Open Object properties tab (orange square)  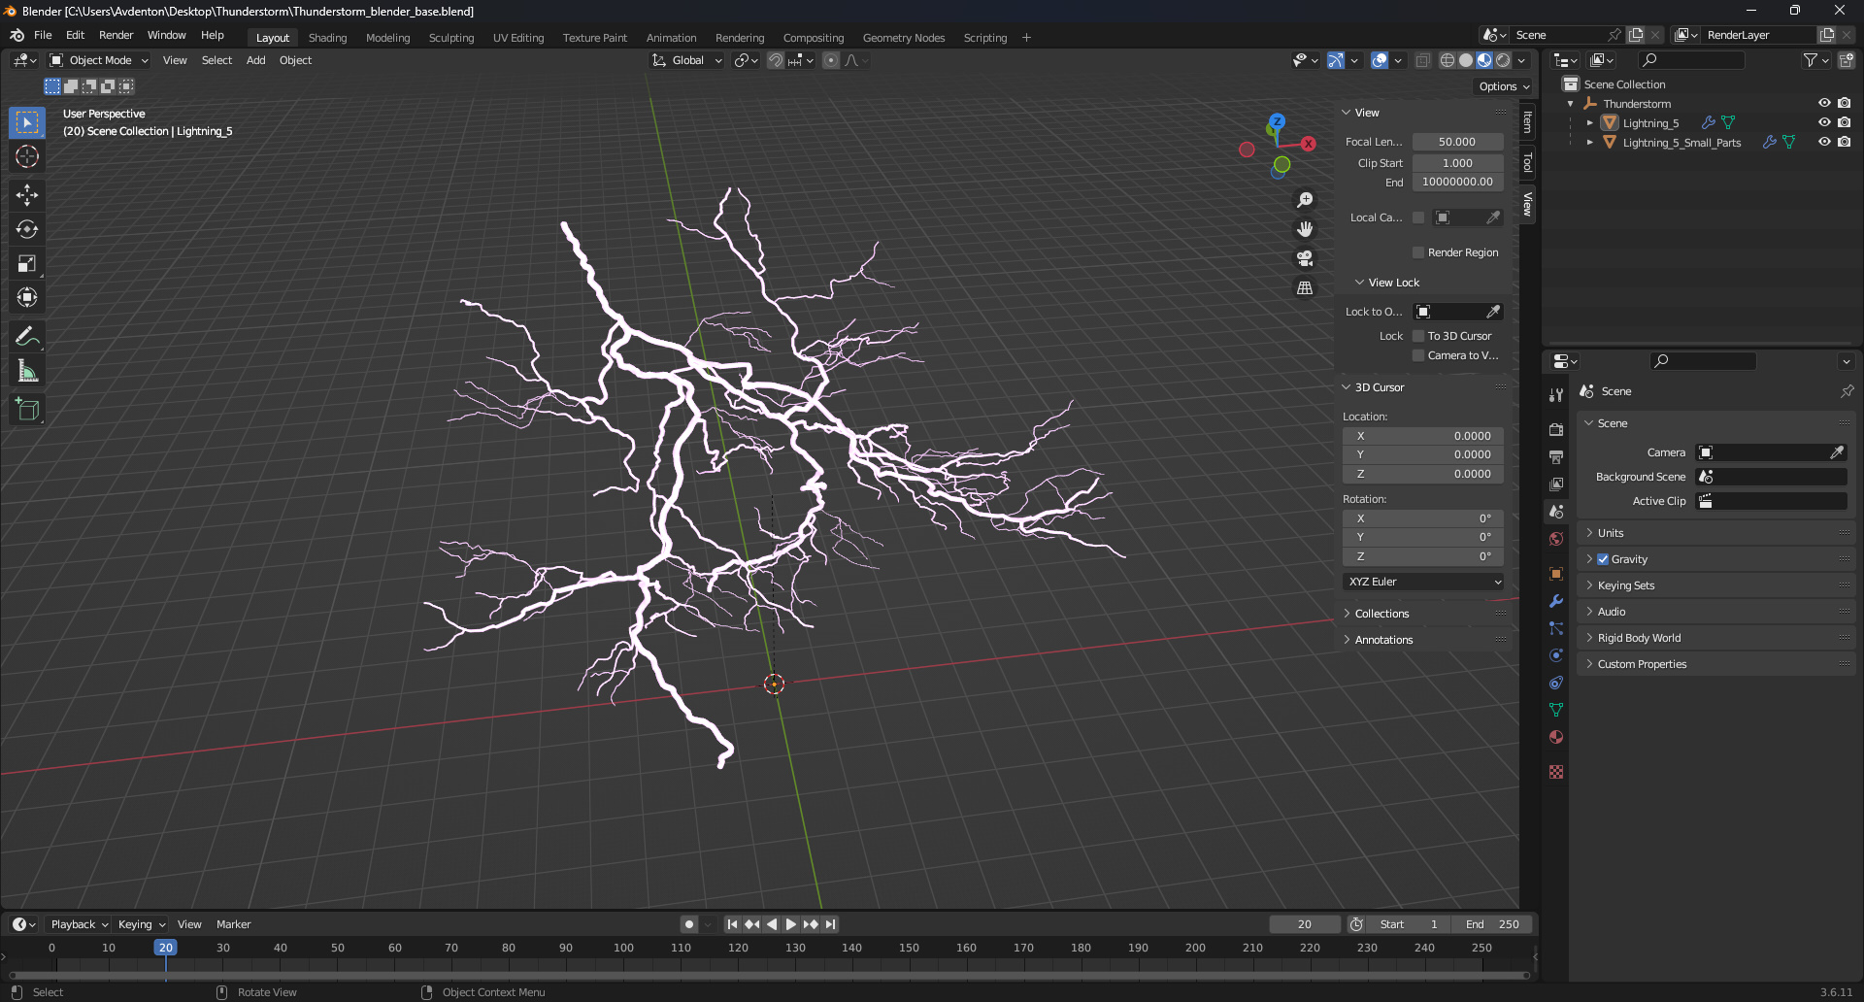[x=1556, y=574]
